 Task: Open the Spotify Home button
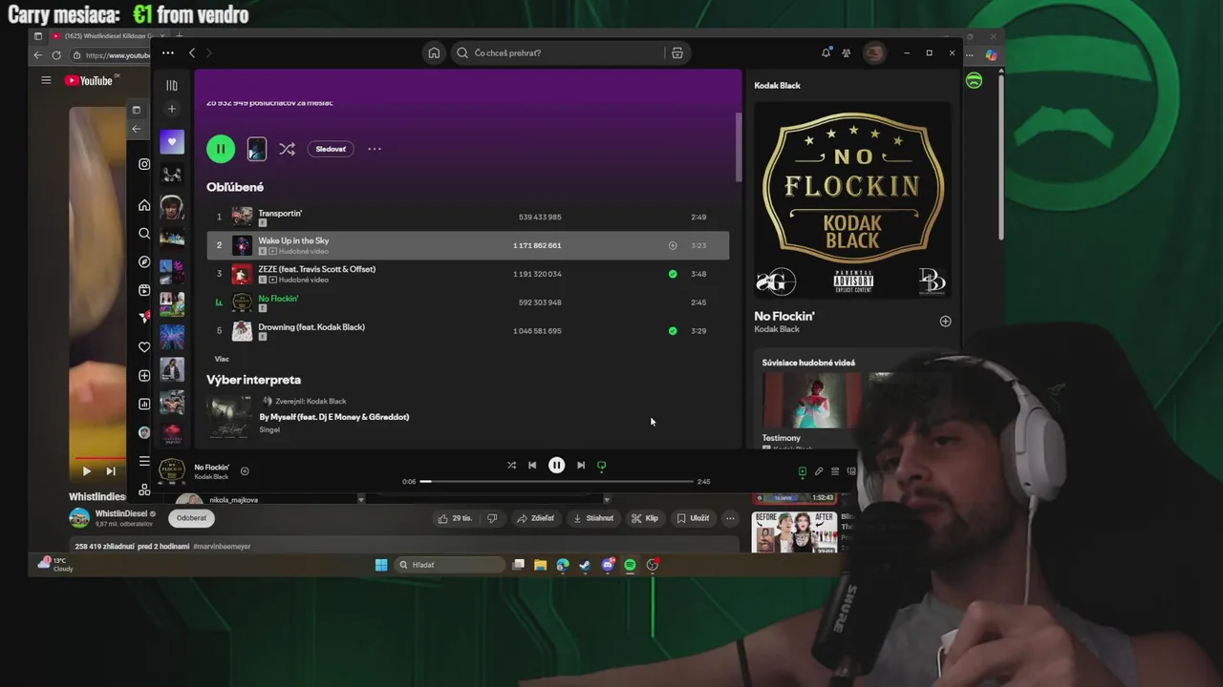click(x=434, y=52)
